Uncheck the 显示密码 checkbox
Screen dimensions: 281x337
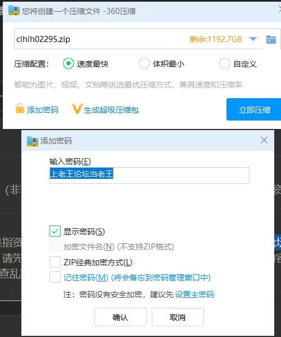[55, 231]
